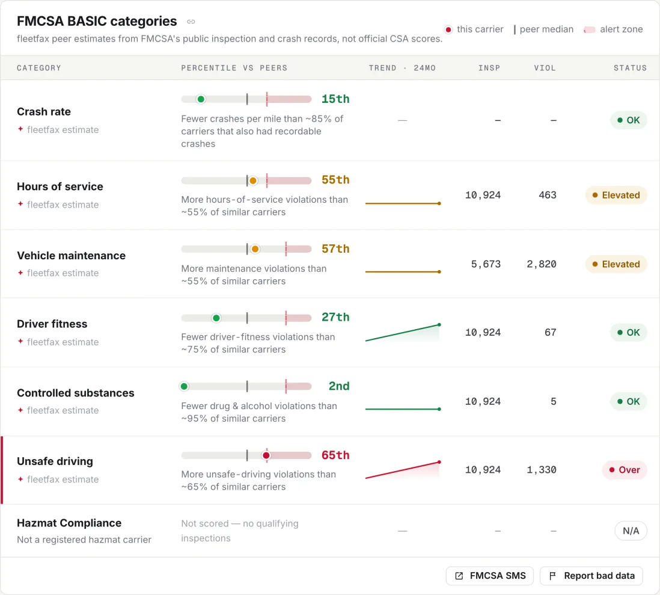Click fleetfax estimate star under Unsafe driving
This screenshot has width=660, height=595.
point(20,479)
